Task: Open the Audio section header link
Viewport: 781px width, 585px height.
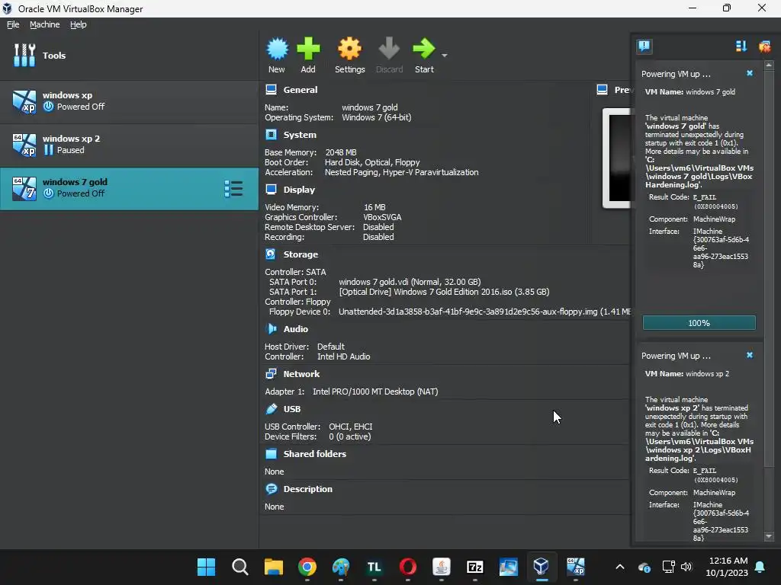Action: [296, 329]
